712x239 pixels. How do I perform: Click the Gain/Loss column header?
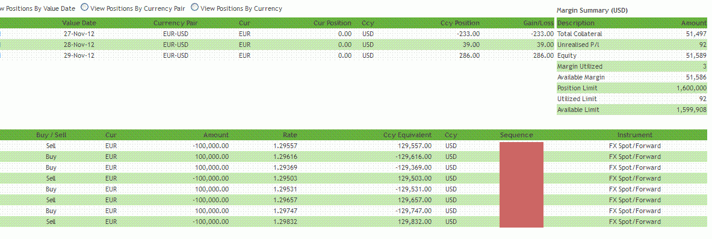point(539,23)
